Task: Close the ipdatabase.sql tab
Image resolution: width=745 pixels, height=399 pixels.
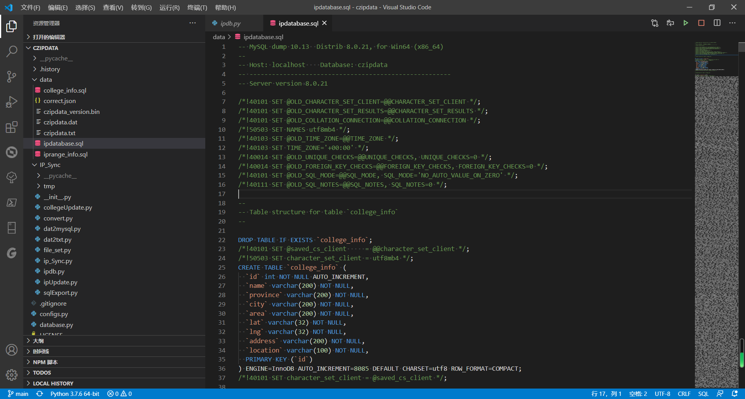Action: pyautogui.click(x=324, y=23)
